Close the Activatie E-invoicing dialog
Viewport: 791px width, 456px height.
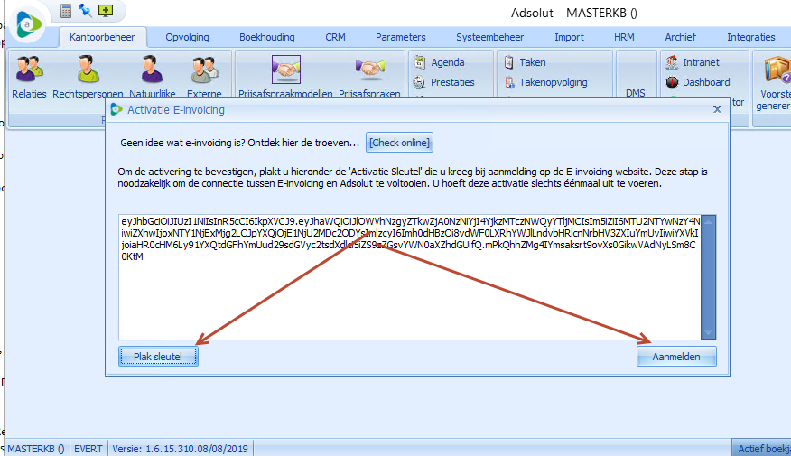click(717, 109)
